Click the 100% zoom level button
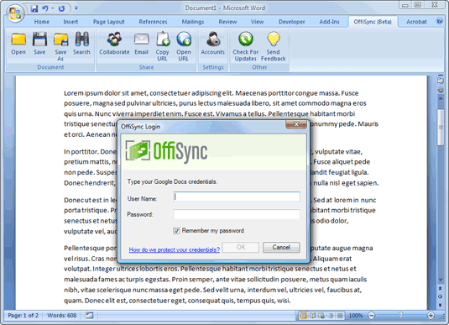The image size is (449, 325). 356,316
